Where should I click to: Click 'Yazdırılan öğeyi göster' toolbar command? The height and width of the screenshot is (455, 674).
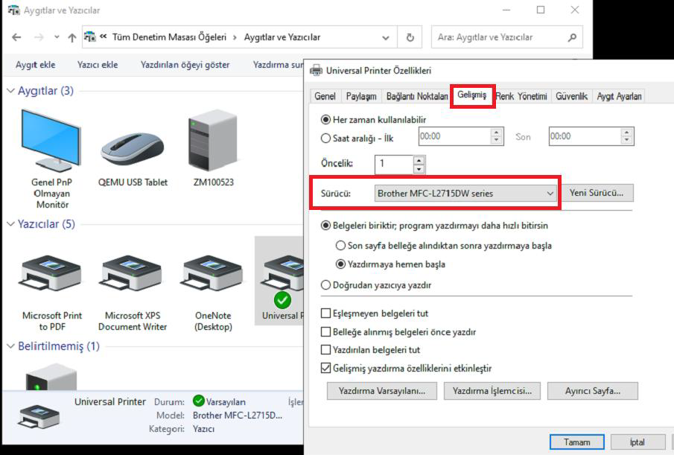click(x=185, y=65)
